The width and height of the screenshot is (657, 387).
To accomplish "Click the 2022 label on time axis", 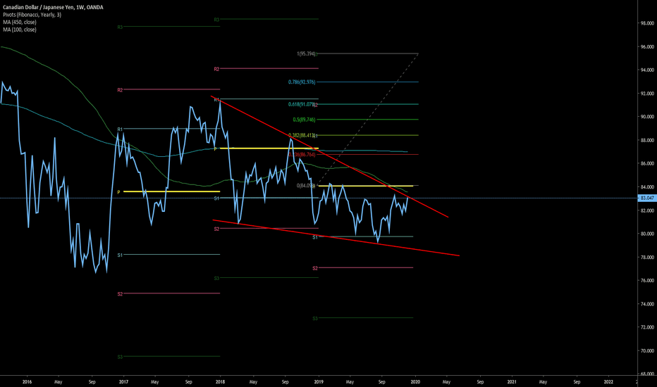I will click(608, 381).
